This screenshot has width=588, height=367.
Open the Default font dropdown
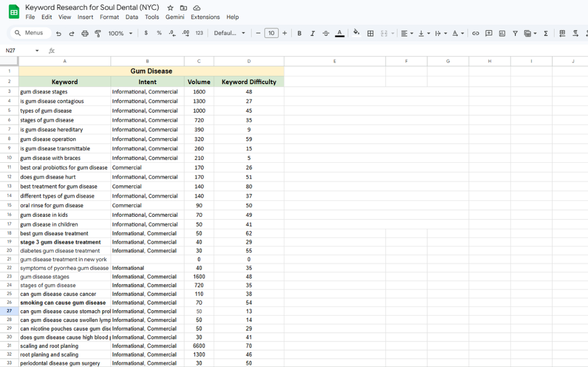coord(229,33)
